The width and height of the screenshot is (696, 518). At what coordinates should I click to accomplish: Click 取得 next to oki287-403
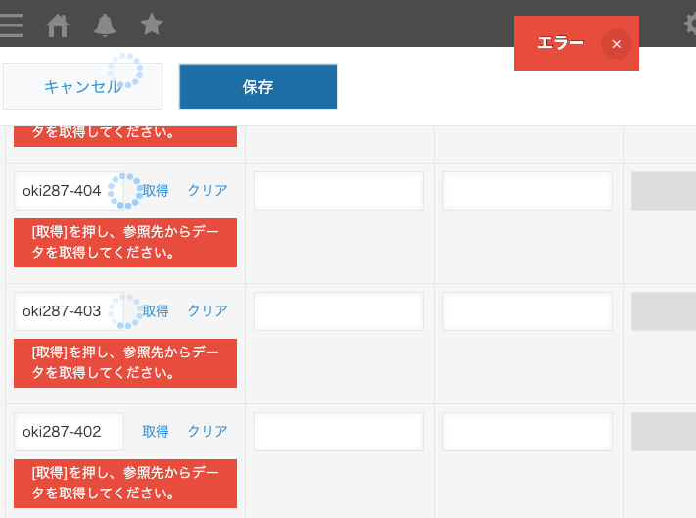coord(156,310)
